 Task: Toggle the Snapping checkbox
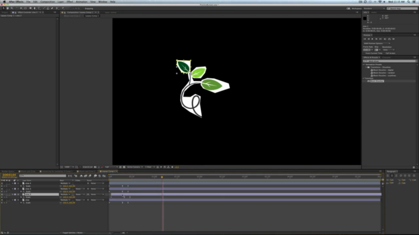83,8
